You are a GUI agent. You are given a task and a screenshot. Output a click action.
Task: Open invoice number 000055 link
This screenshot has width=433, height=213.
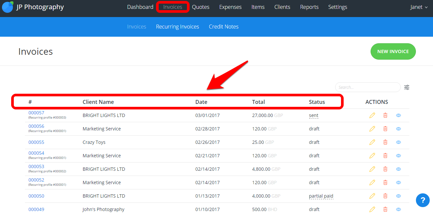pos(36,142)
